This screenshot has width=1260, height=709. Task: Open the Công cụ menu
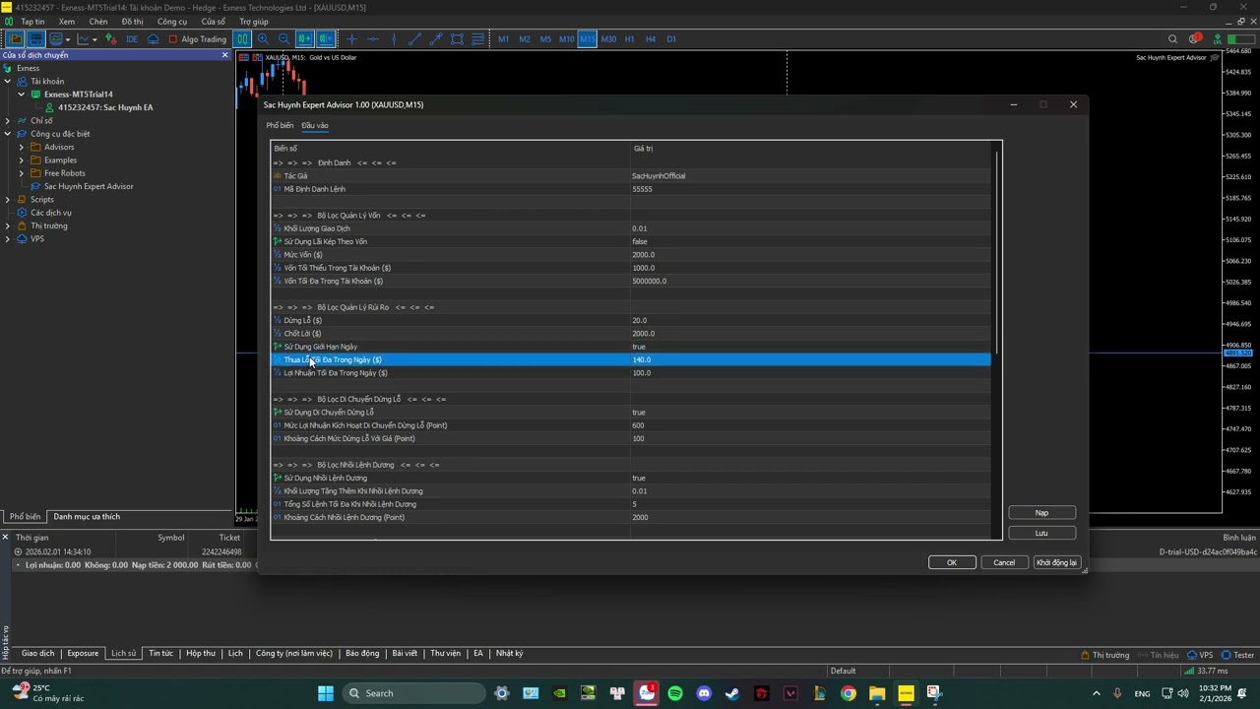(x=172, y=22)
